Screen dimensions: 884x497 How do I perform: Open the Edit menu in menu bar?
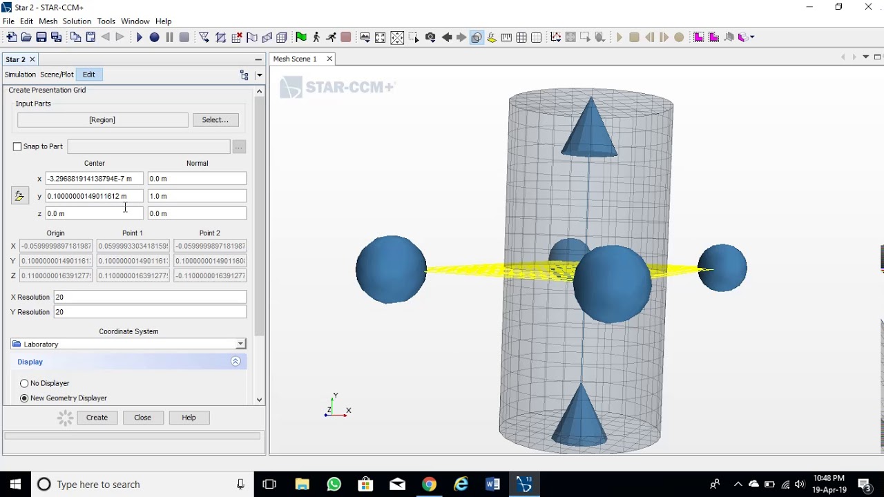tap(26, 21)
